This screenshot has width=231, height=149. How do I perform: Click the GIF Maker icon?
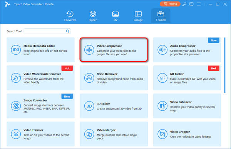tap(162, 78)
